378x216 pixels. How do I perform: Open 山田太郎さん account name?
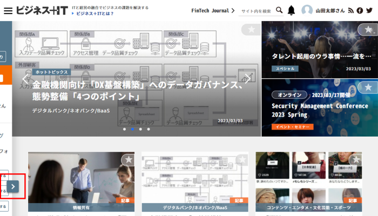pos(330,11)
